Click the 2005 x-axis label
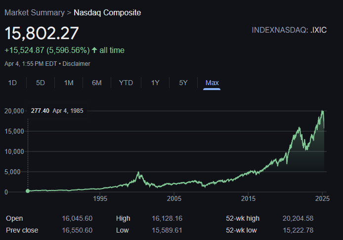 tap(174, 198)
